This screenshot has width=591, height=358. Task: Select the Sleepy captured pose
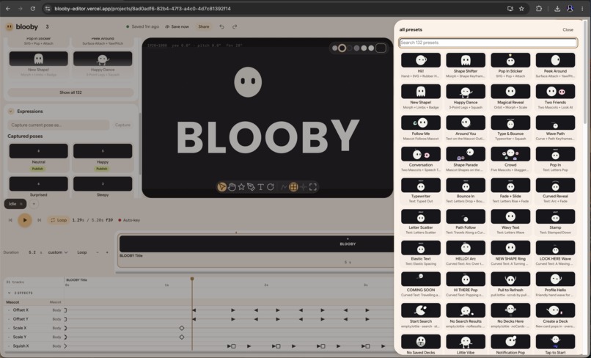pos(103,188)
